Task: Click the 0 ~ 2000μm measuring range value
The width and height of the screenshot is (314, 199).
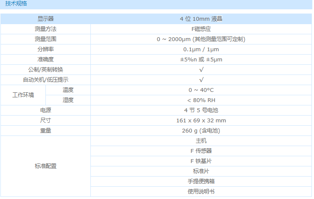Action: click(x=201, y=39)
